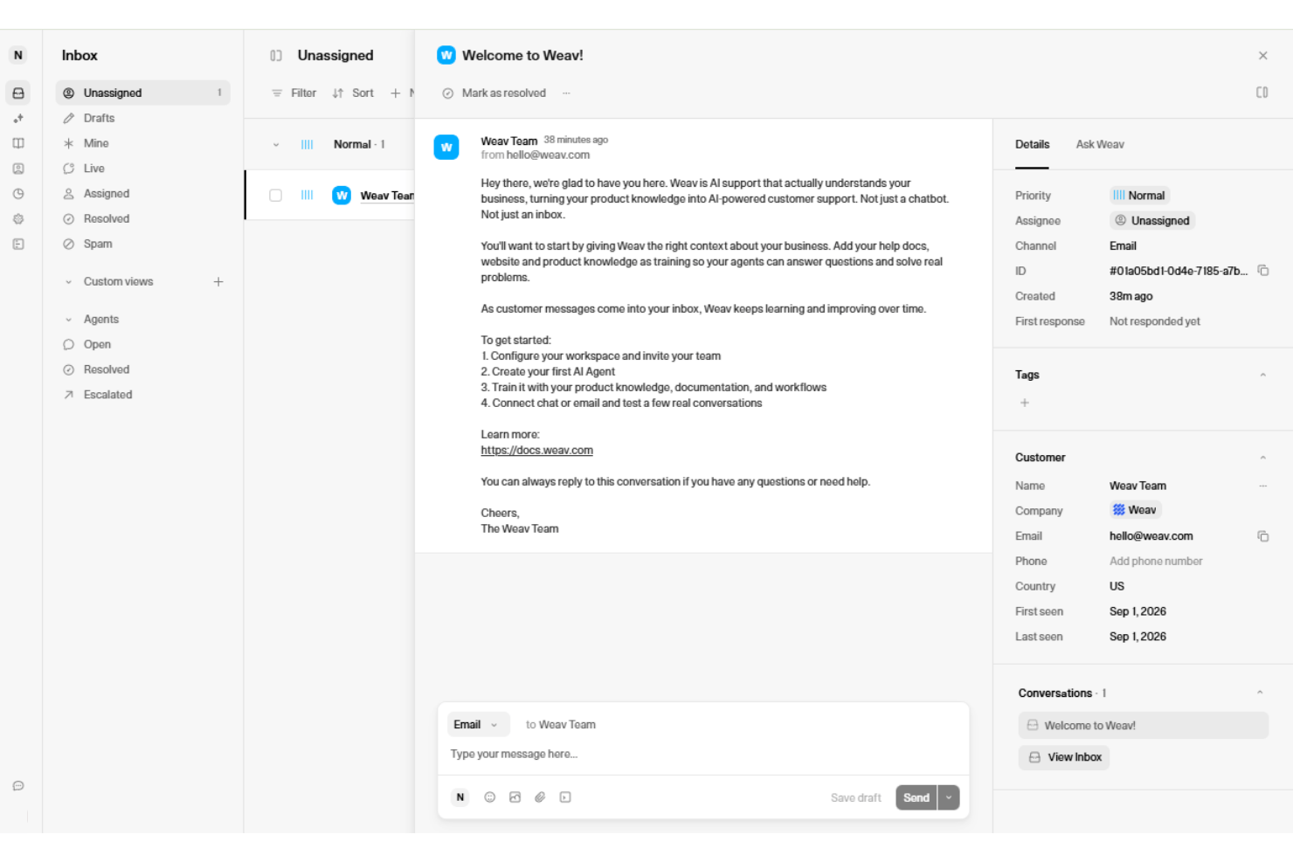The image size is (1293, 862).
Task: Click the View Inbox button
Action: (1064, 757)
